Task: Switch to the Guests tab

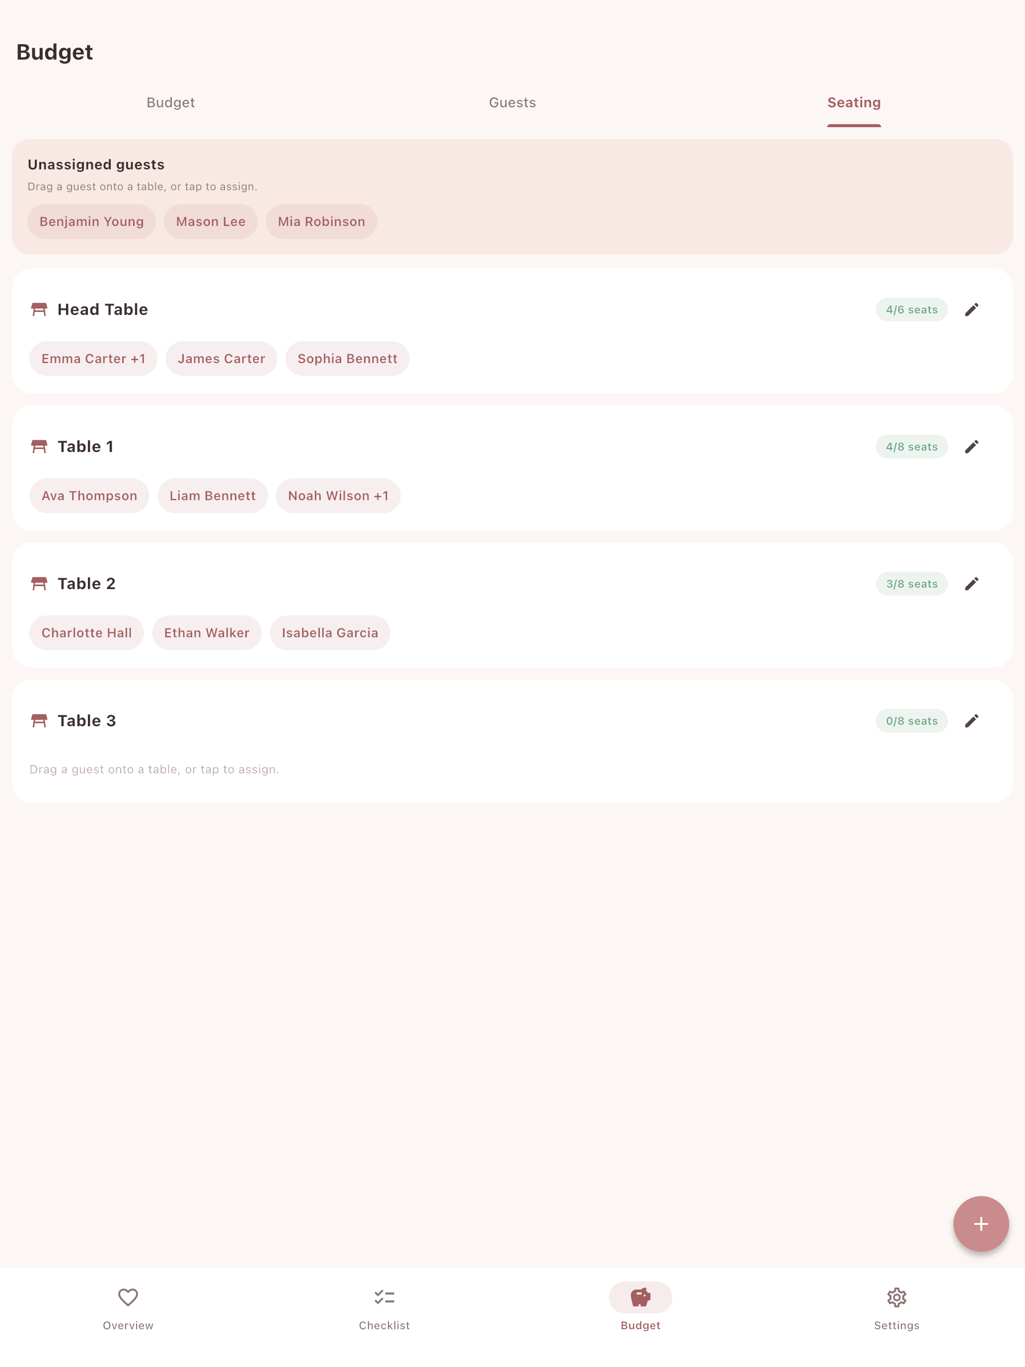Action: coord(512,103)
